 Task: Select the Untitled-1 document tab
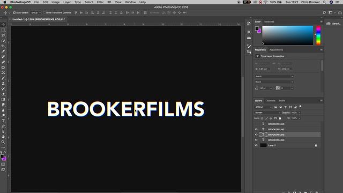pos(39,19)
